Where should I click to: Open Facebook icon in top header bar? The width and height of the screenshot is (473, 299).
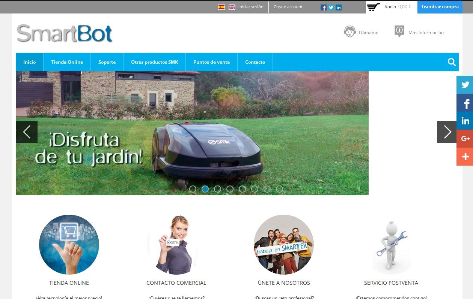coord(324,7)
